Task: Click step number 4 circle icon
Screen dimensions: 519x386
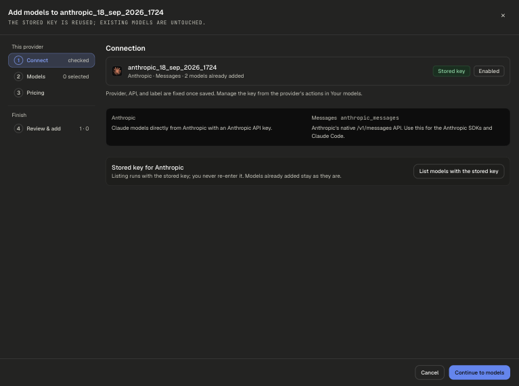Action: click(18, 128)
